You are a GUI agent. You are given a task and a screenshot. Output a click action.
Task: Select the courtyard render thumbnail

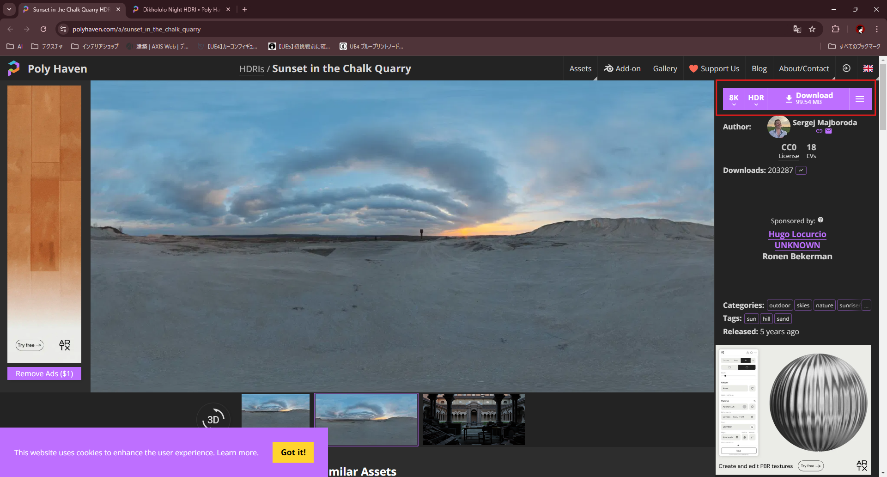tap(474, 420)
